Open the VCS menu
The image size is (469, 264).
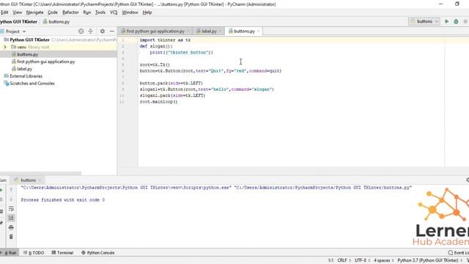click(114, 12)
